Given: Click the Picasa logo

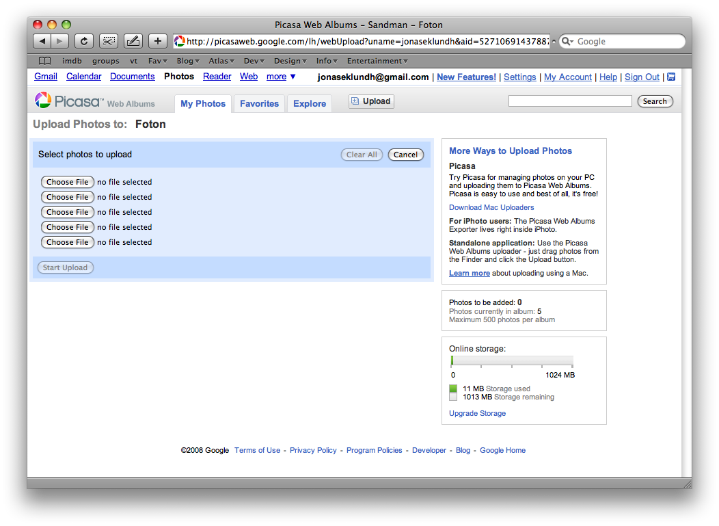Looking at the screenshot, I should 68,102.
